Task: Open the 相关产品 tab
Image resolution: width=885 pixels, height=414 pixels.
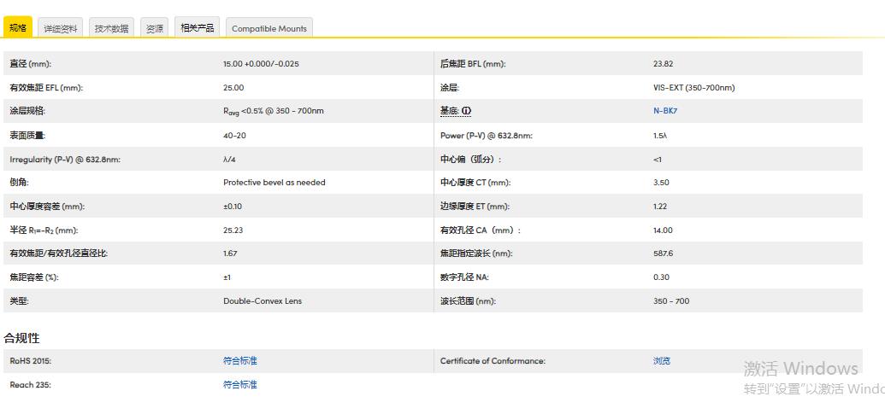Action: tap(197, 27)
